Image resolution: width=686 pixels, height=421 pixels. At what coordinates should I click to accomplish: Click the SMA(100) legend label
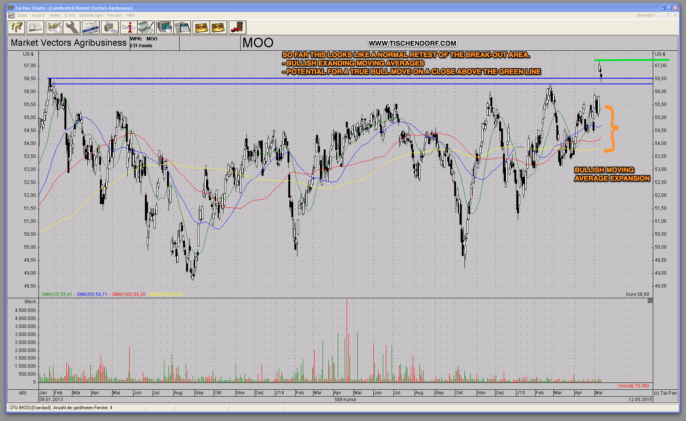point(128,294)
